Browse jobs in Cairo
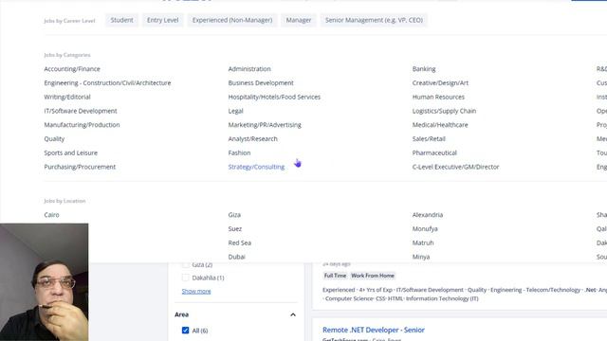Image resolution: width=607 pixels, height=341 pixels. click(51, 215)
